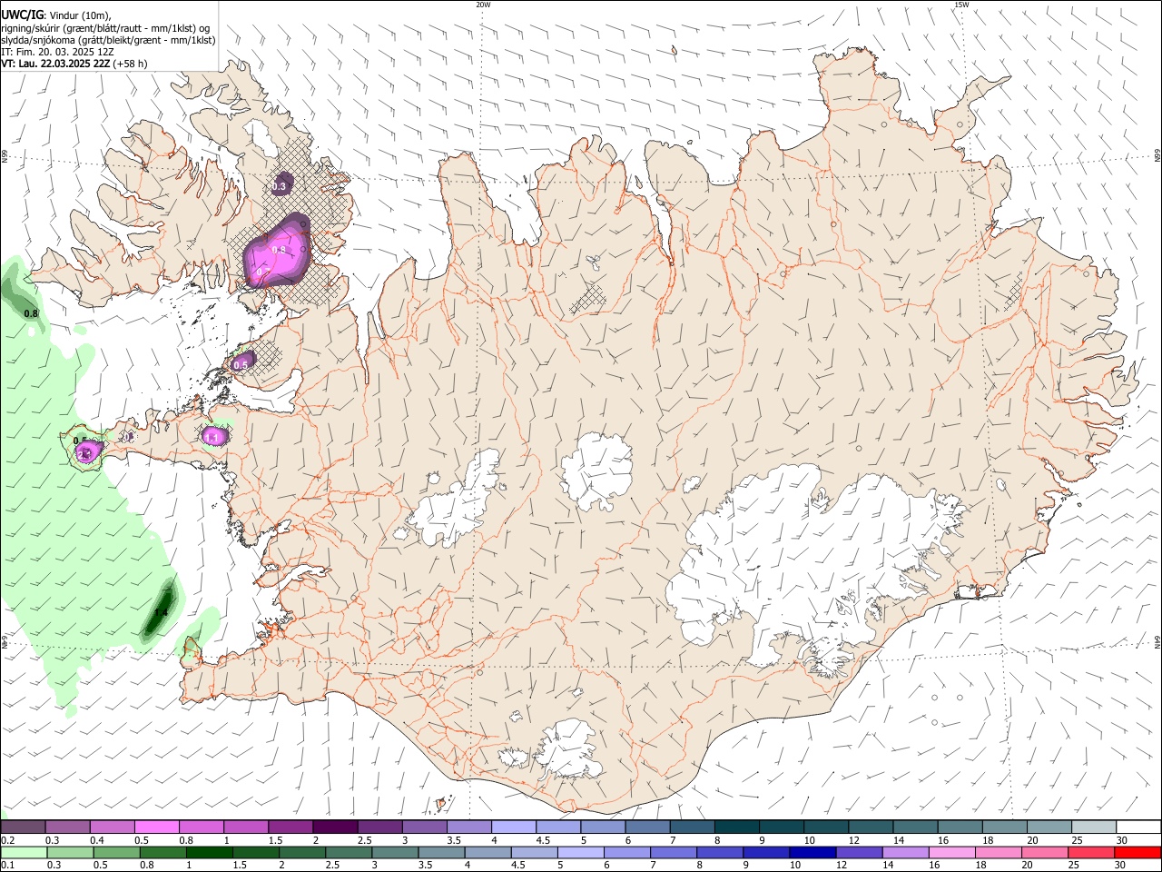Click the '30' label under the lower legend row
The height and width of the screenshot is (872, 1162).
click(1121, 866)
